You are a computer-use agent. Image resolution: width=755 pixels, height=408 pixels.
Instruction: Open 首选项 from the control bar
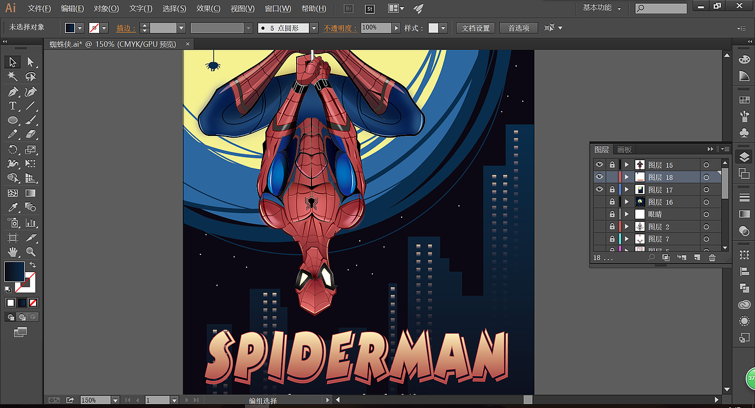(x=517, y=28)
